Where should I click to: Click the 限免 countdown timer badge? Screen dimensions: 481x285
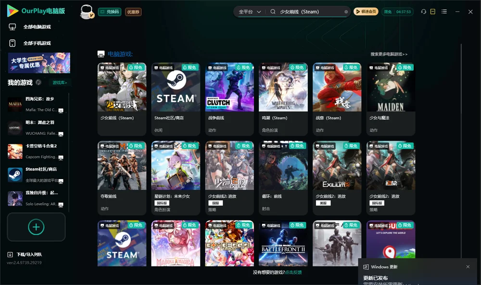point(397,12)
